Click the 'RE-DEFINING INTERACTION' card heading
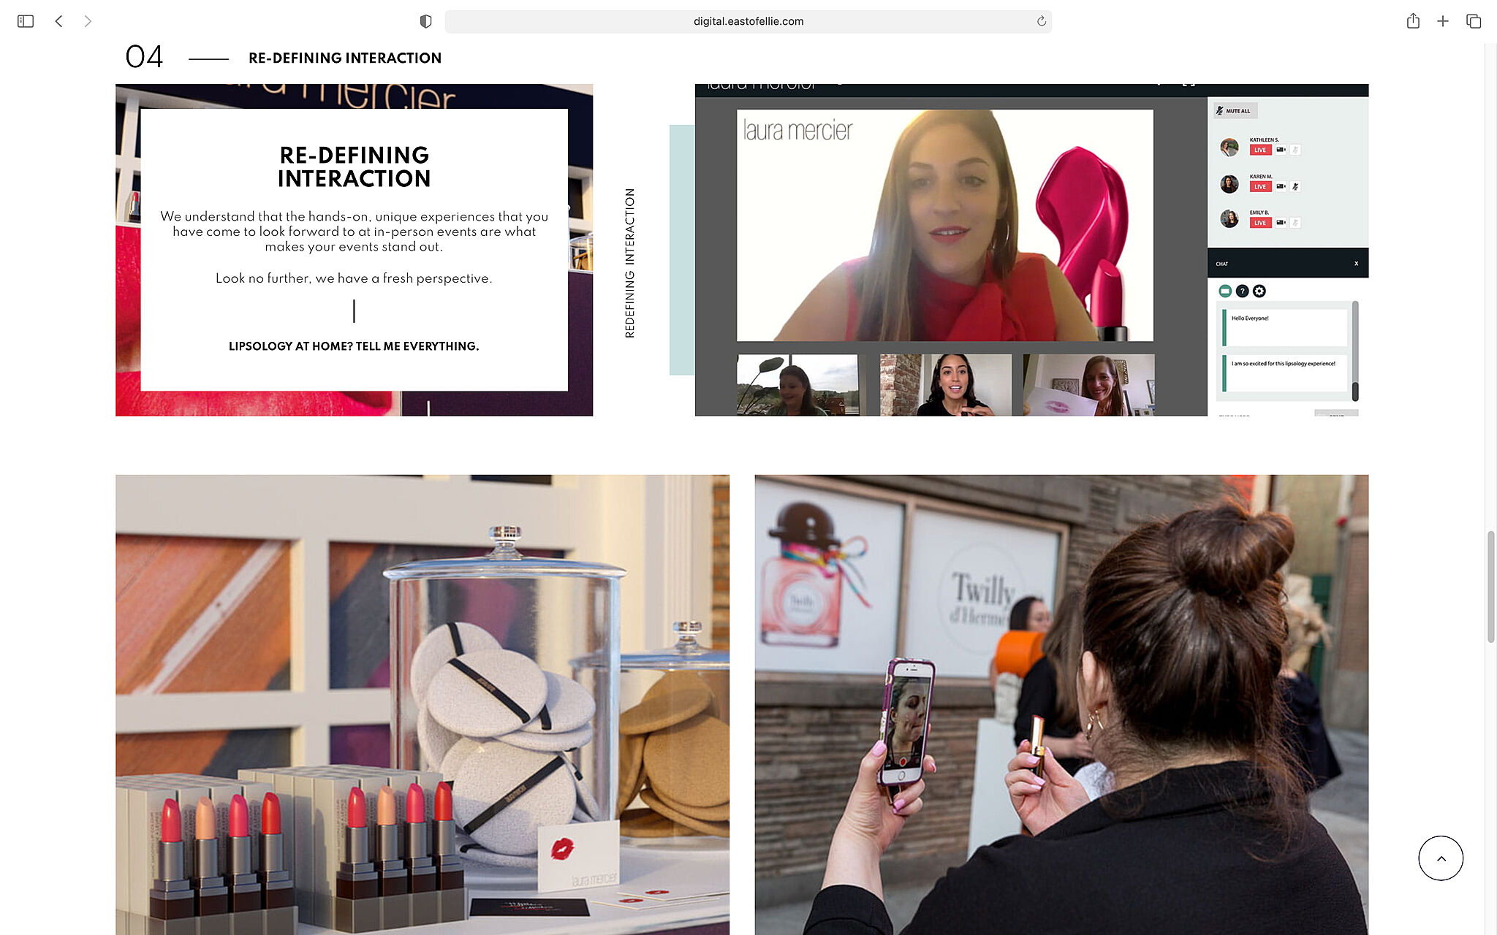This screenshot has height=935, width=1497. point(354,167)
